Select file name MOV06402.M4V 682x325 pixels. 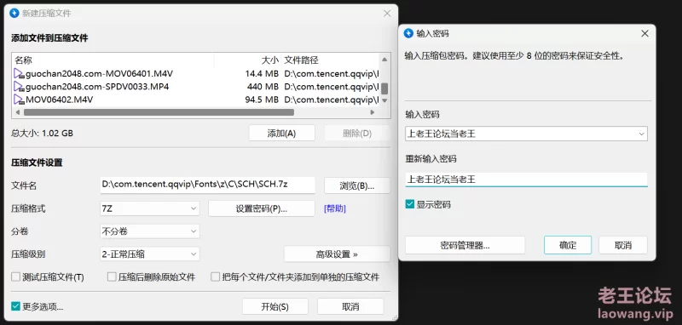[x=59, y=100]
